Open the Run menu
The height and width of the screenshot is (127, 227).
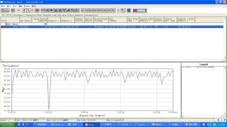20,6
